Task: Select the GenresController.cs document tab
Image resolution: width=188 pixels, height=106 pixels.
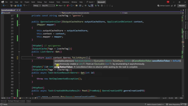Action: pos(9,10)
